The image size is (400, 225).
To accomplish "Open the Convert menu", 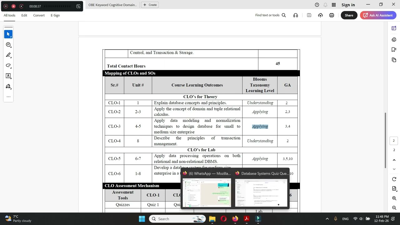I will point(39,15).
